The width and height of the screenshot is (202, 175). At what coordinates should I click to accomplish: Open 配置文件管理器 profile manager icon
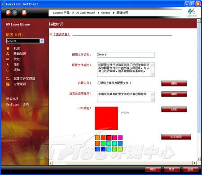[8, 79]
